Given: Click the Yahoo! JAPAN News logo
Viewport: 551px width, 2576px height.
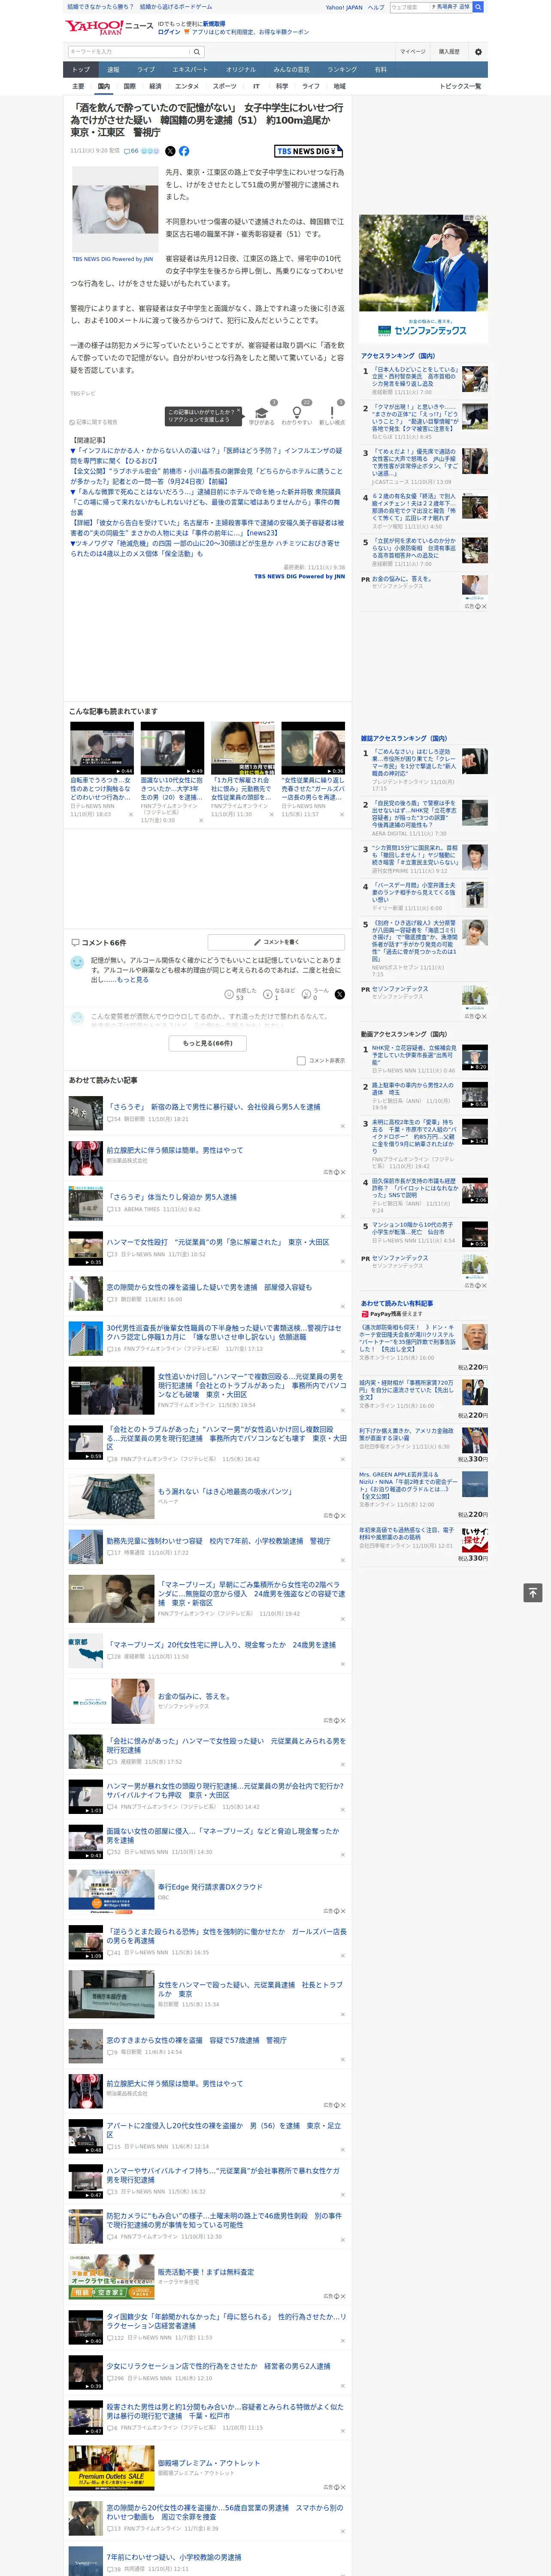Looking at the screenshot, I should [109, 27].
